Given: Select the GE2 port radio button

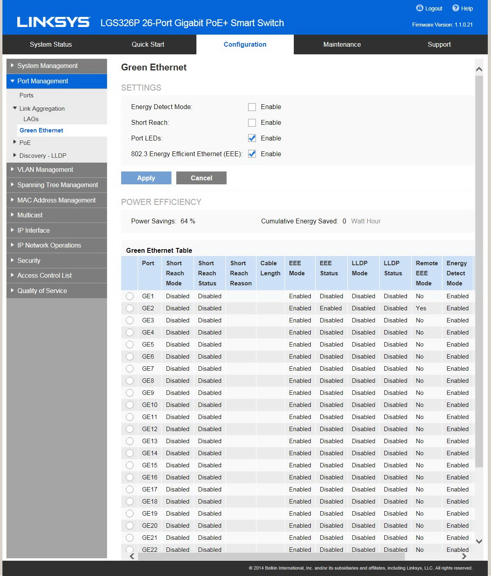Looking at the screenshot, I should (x=130, y=308).
